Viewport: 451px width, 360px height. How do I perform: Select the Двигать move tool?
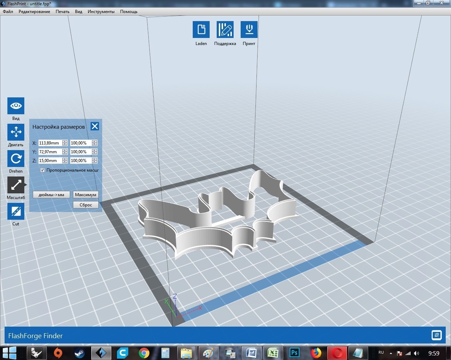point(16,132)
